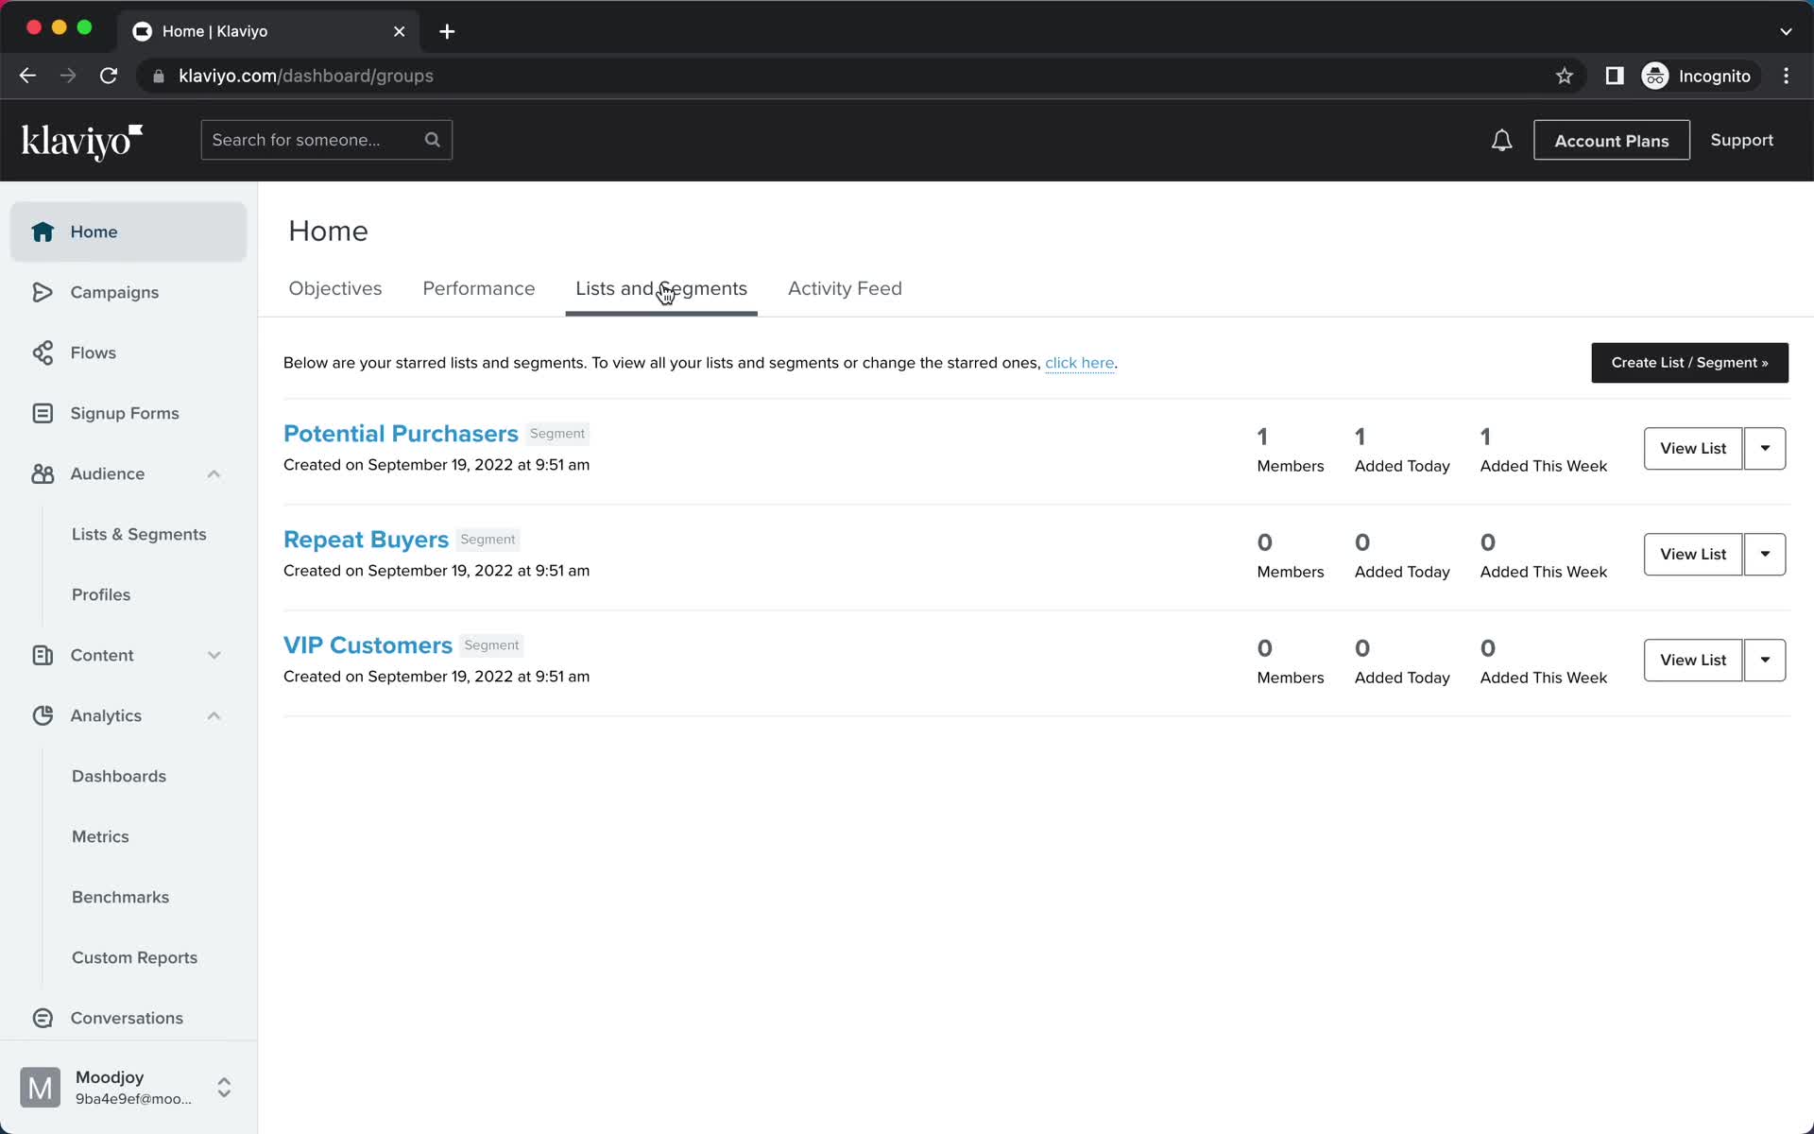Viewport: 1814px width, 1134px height.
Task: Open Chrome three-dot menu
Action: click(1786, 76)
